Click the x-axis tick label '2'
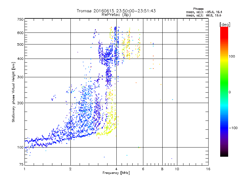 70,169
